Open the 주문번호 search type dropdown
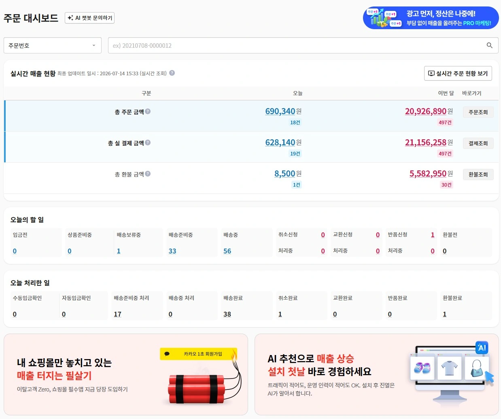Screen dimensions: 501x419 point(53,45)
